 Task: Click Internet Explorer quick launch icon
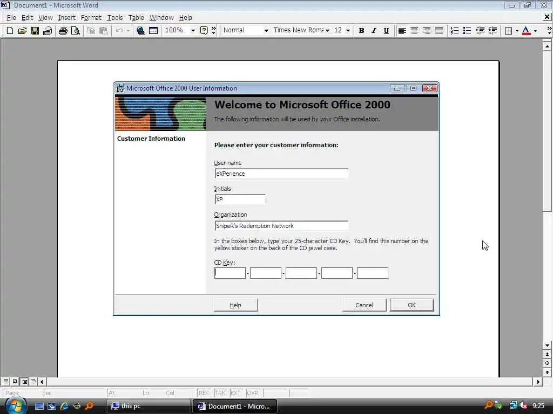coord(64,406)
